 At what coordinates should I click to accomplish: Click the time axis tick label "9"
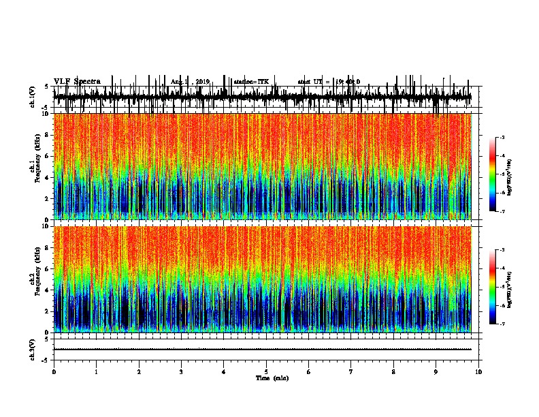tap(436, 372)
